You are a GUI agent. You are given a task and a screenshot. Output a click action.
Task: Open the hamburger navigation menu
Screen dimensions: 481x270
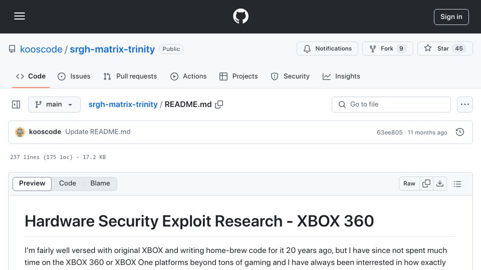coord(20,16)
